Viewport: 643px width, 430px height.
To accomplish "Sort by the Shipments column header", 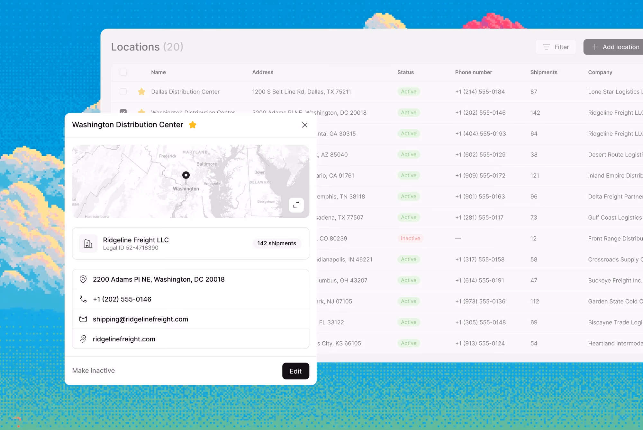I will (544, 72).
